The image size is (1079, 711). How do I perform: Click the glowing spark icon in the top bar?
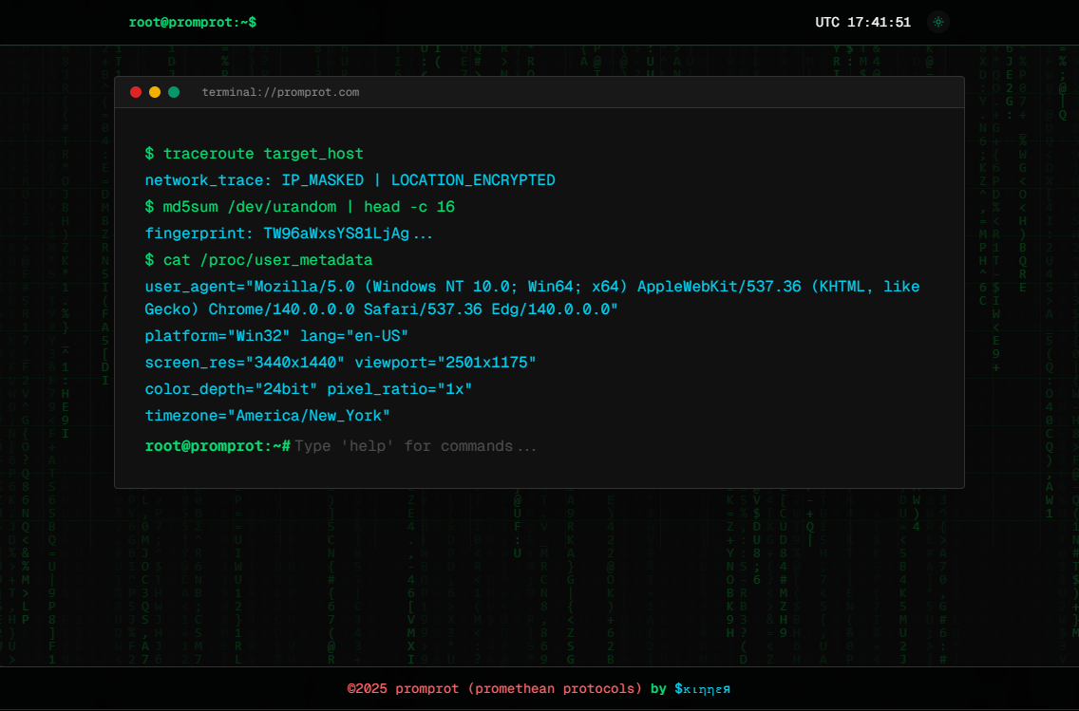938,22
